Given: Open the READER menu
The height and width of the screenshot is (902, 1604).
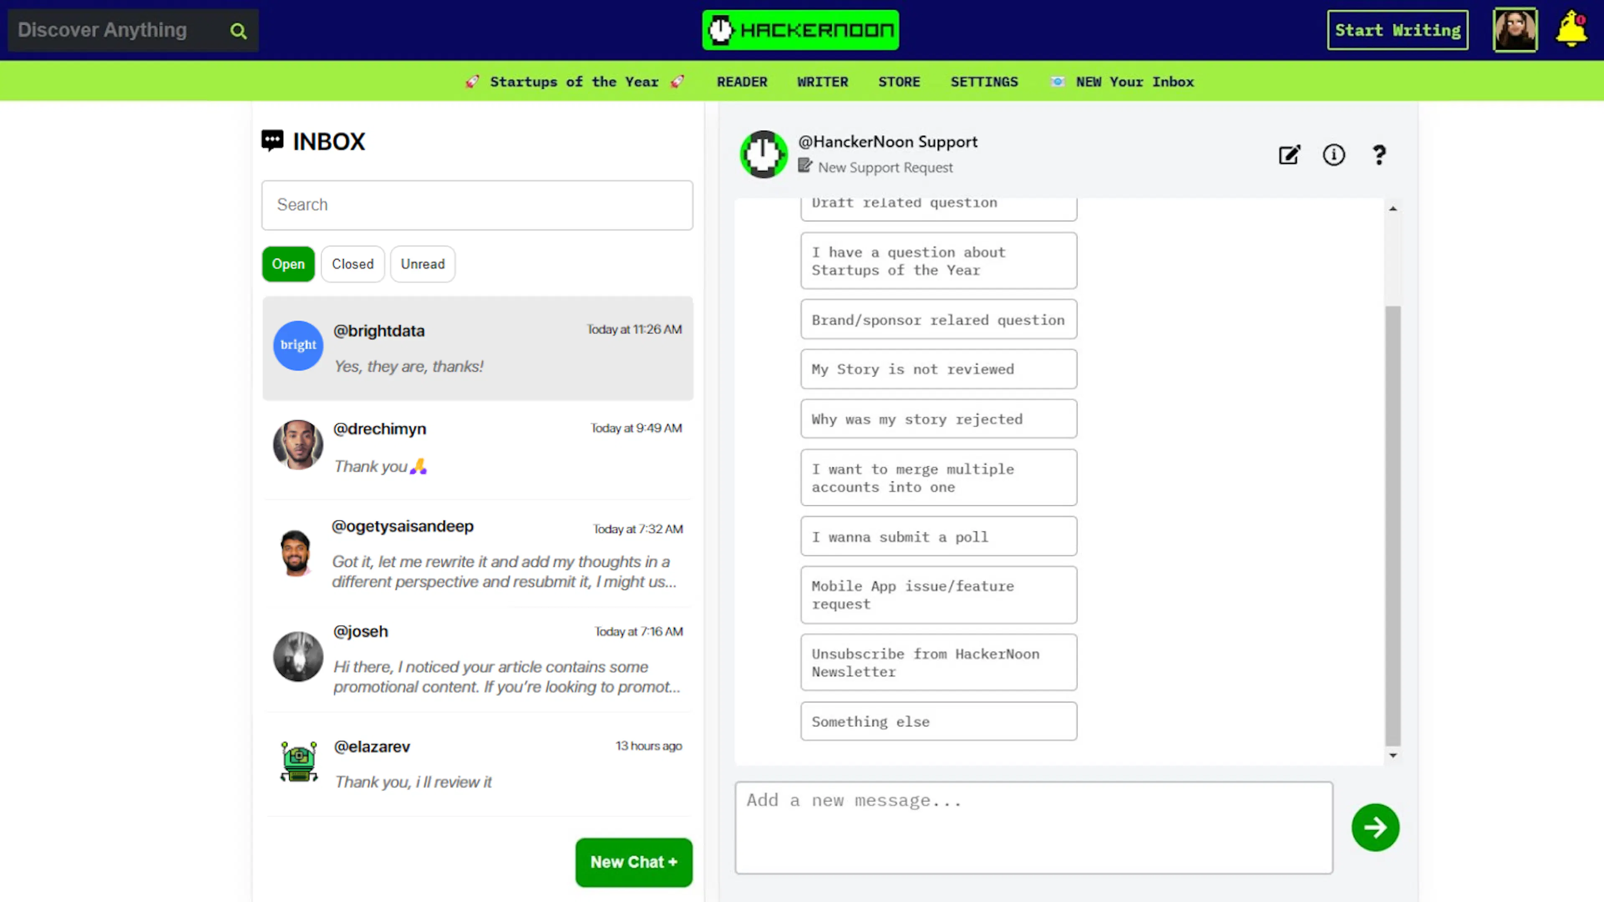Looking at the screenshot, I should pos(741,81).
